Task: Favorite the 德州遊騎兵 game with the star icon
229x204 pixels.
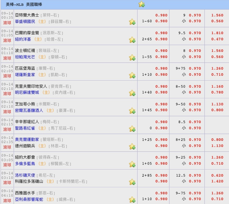Action: [x=132, y=147]
